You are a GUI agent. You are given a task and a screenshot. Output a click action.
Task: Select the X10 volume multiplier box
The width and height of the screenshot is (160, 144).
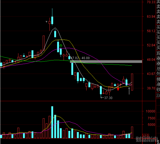click(x=146, y=136)
